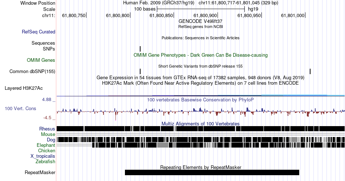
Task: Click the GENCODE V49lift37 track title
Action: tap(200, 21)
